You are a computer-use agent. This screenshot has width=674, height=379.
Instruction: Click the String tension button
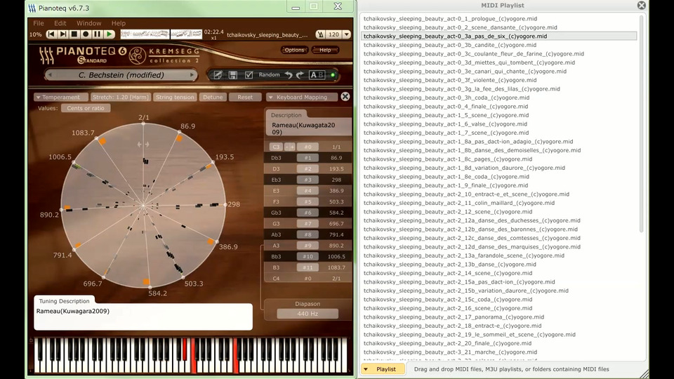pos(175,97)
